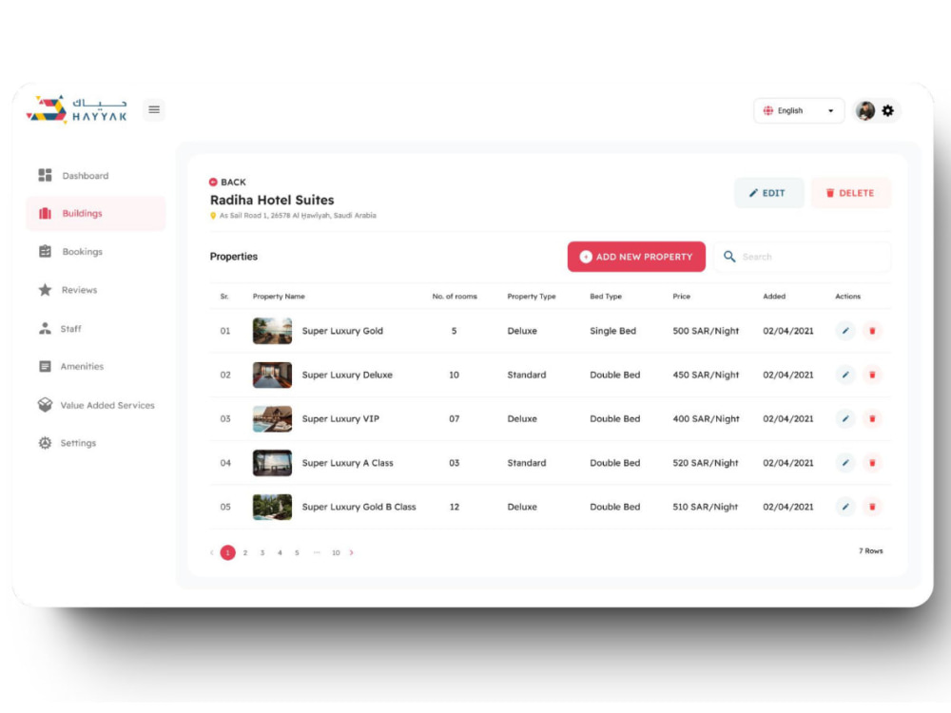
Task: Go to pagination page 4
Action: [x=280, y=552]
